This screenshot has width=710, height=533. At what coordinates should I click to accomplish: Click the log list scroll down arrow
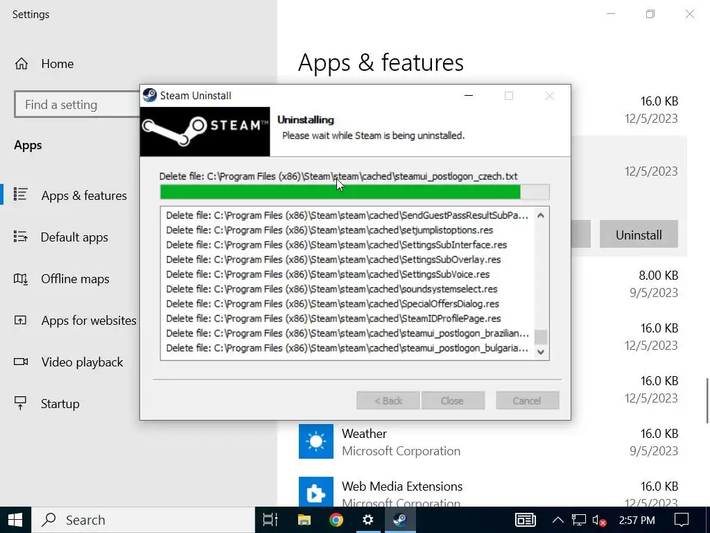(x=541, y=352)
